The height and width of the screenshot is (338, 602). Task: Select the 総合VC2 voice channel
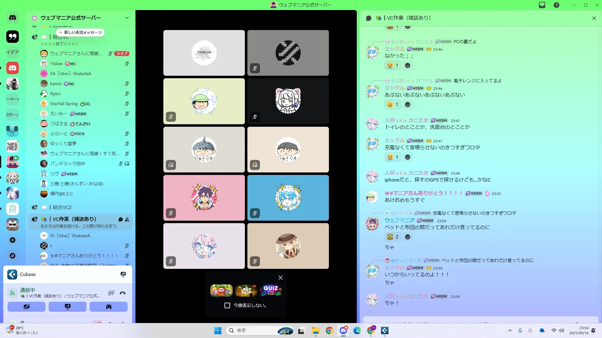tap(62, 207)
